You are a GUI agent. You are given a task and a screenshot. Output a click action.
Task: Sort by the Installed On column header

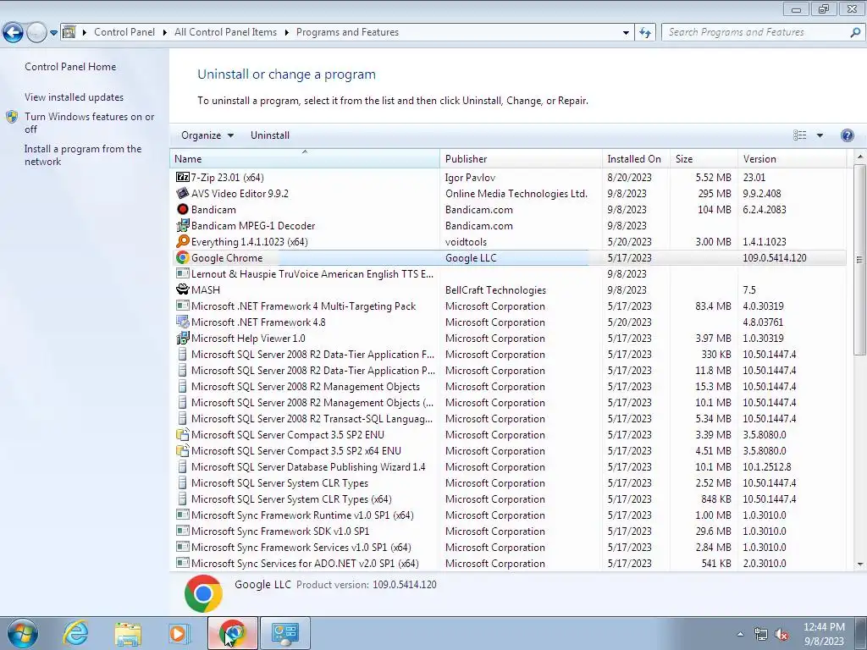tap(636, 158)
